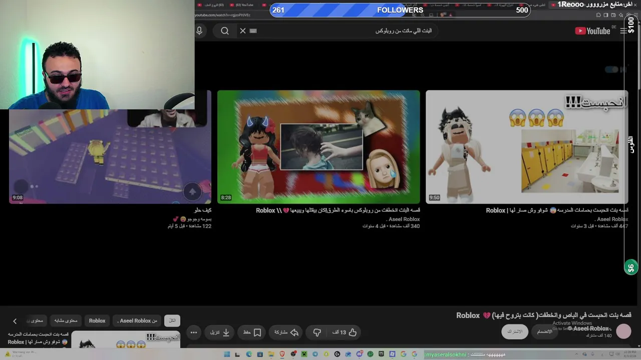Open the title of the 8:28 Roblox video

(338, 210)
